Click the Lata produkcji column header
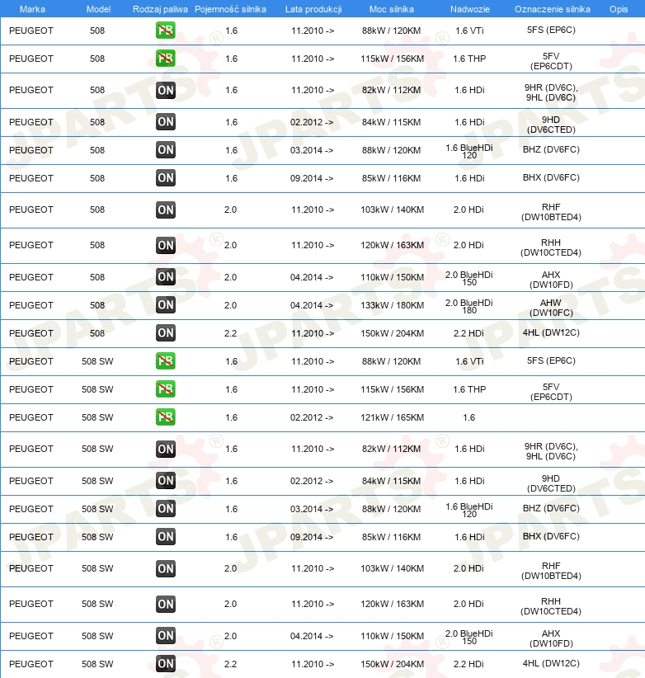The width and height of the screenshot is (645, 678). (x=313, y=9)
